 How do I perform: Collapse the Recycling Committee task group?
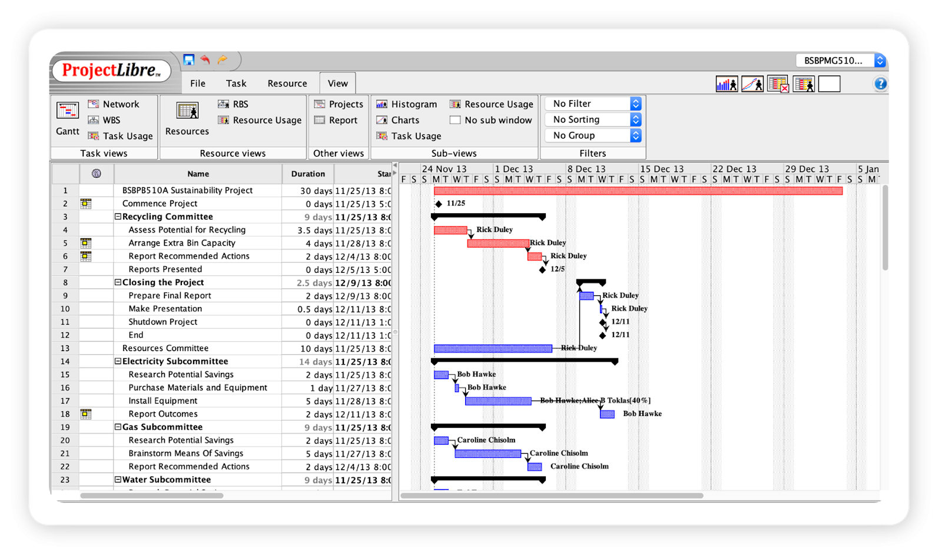coord(118,216)
